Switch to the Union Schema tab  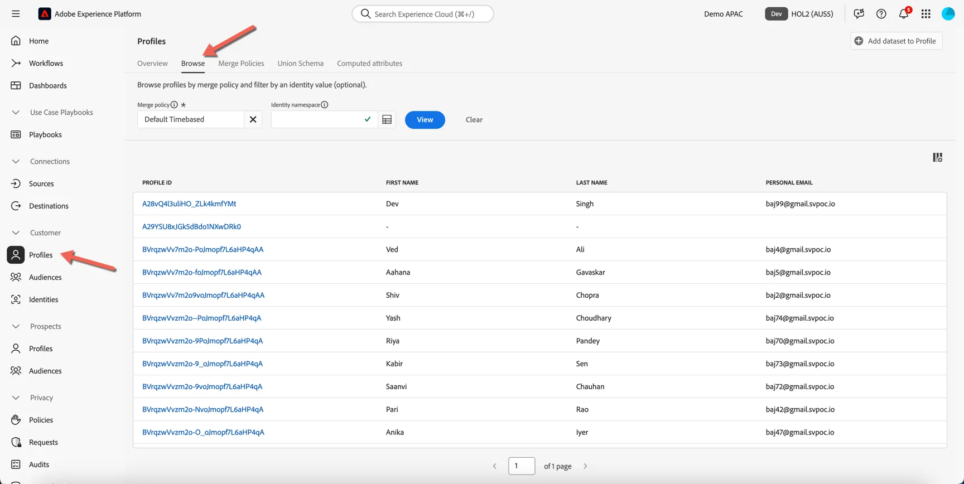pyautogui.click(x=300, y=64)
